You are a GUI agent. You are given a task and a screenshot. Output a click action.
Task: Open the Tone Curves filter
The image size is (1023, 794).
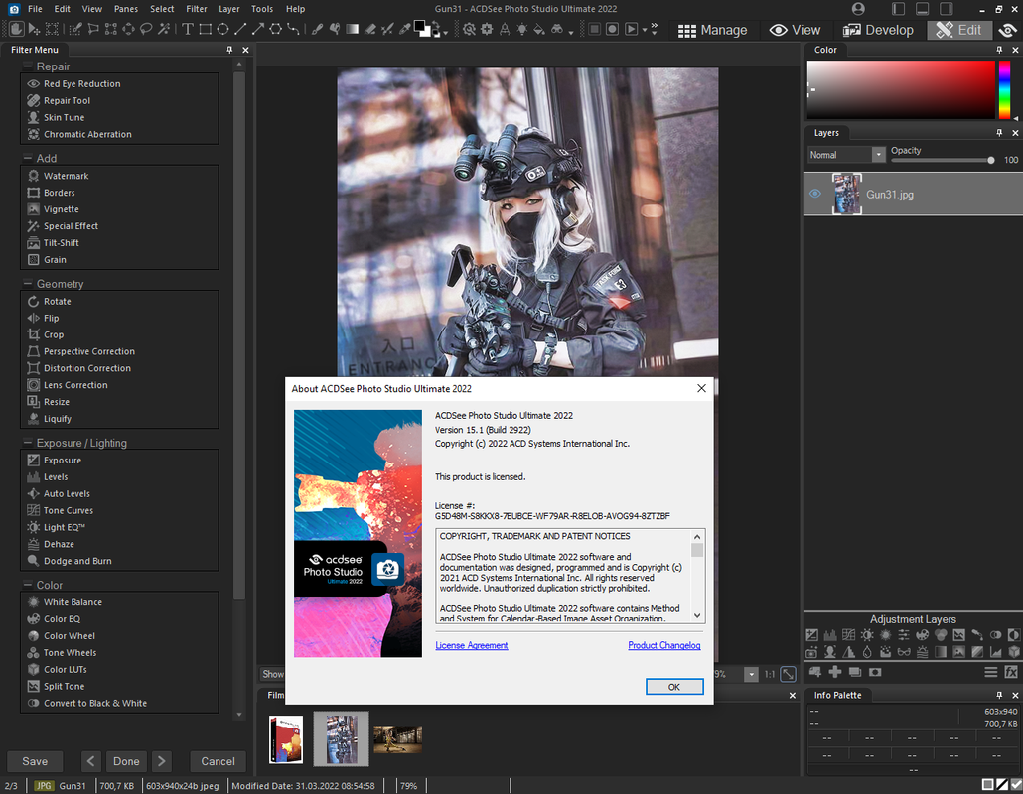click(68, 510)
